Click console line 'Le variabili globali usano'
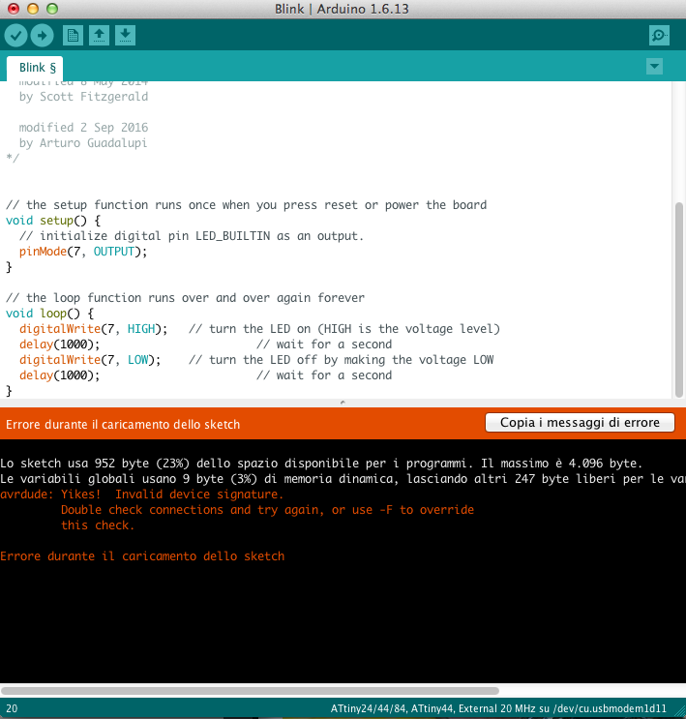Screen dimensions: 686x719 tap(343, 479)
